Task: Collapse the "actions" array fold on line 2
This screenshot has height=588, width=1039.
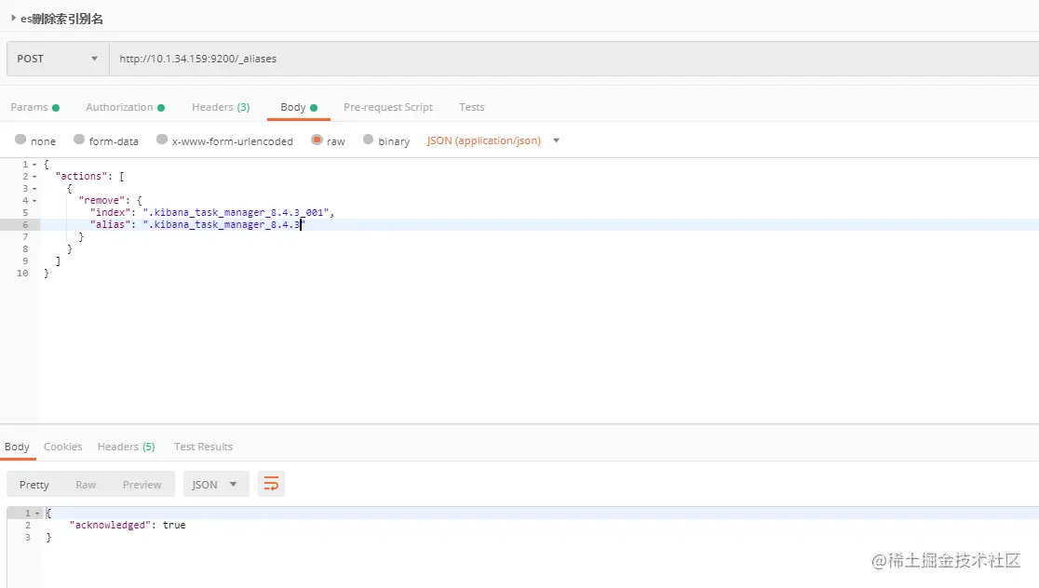Action: click(34, 177)
